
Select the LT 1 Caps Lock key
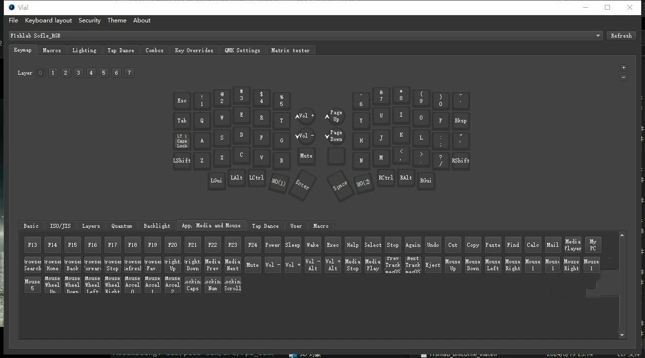click(182, 141)
